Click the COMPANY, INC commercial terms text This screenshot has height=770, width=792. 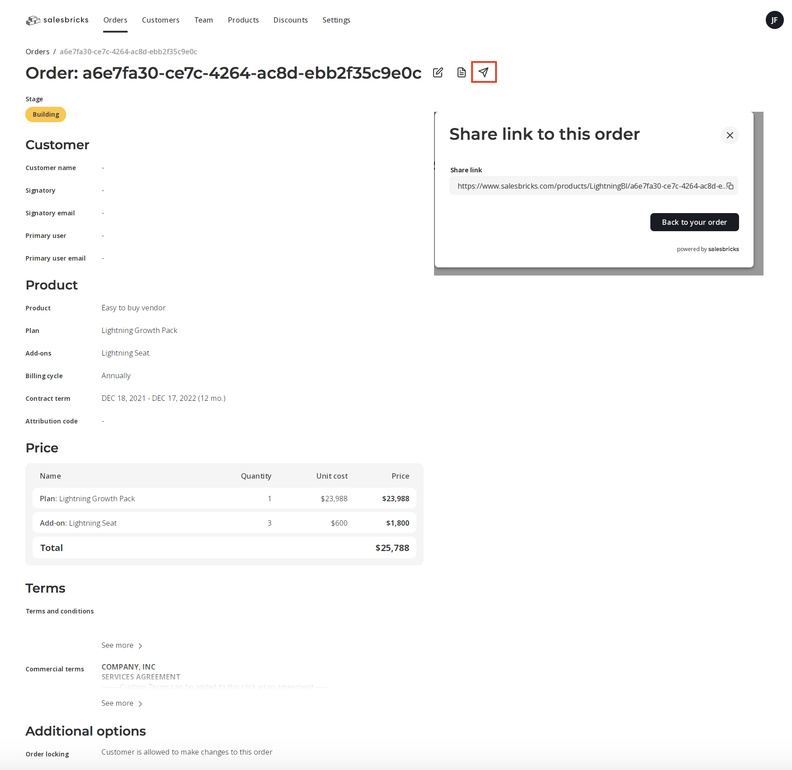[x=129, y=667]
